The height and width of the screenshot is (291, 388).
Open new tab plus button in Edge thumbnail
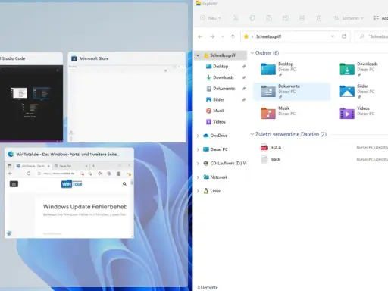93,166
